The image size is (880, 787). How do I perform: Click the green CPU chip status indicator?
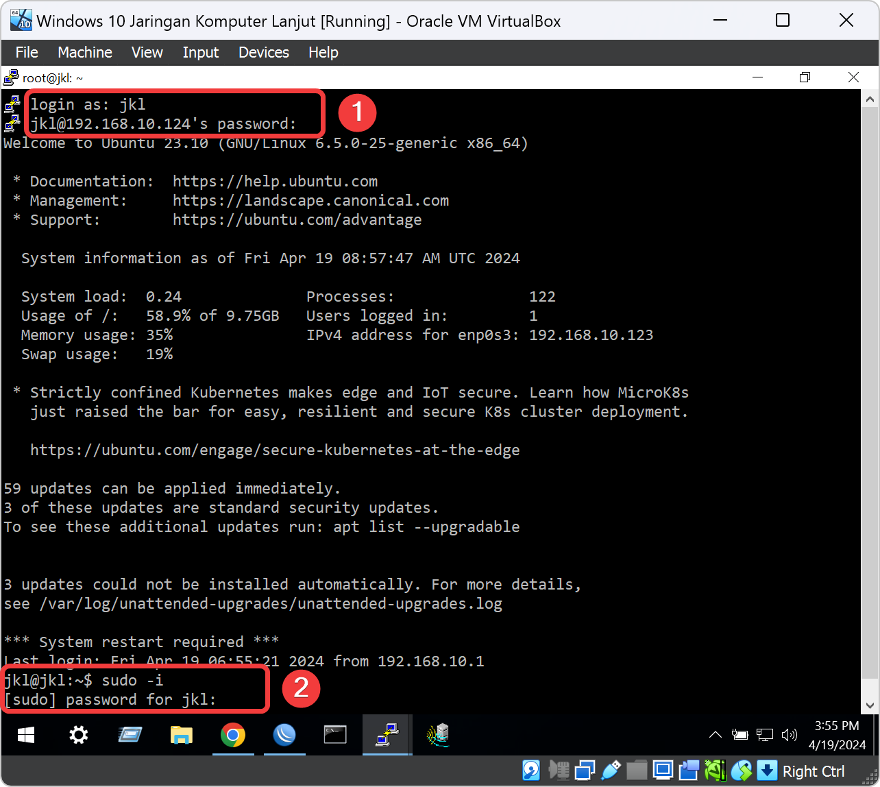click(x=716, y=771)
